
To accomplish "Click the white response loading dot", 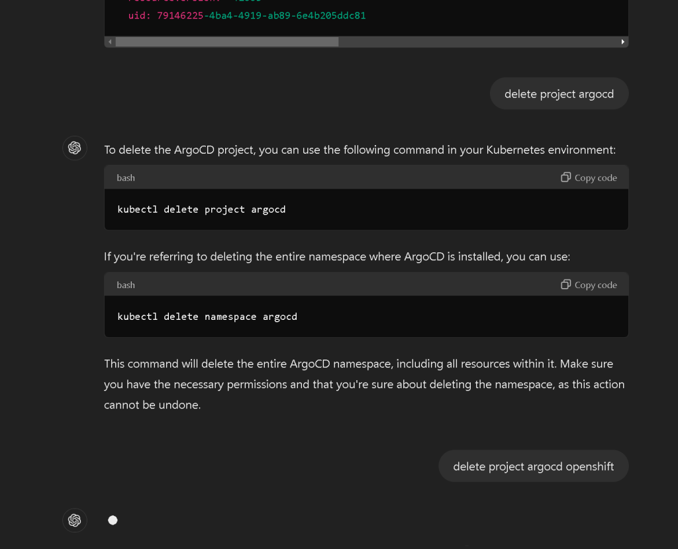I will [x=113, y=520].
